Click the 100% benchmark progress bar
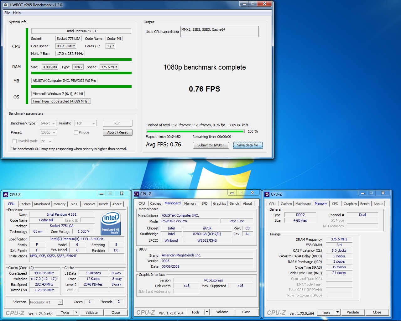 pyautogui.click(x=195, y=131)
